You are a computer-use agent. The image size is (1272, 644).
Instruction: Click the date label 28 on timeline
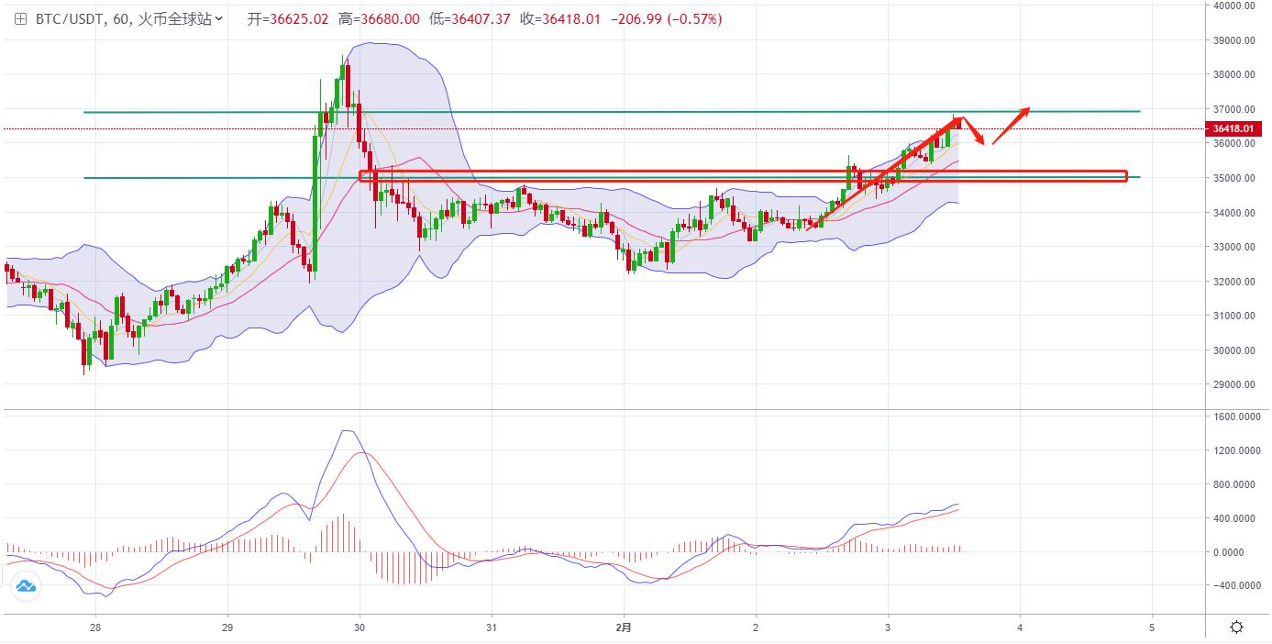[x=95, y=627]
